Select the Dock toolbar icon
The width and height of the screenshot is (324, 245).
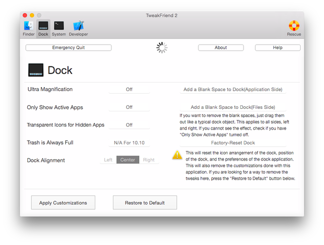[43, 28]
